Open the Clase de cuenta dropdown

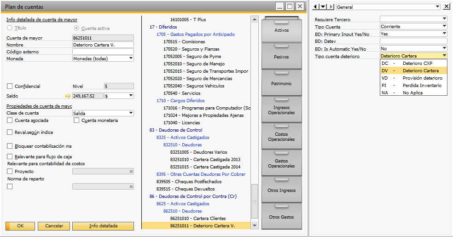point(131,113)
